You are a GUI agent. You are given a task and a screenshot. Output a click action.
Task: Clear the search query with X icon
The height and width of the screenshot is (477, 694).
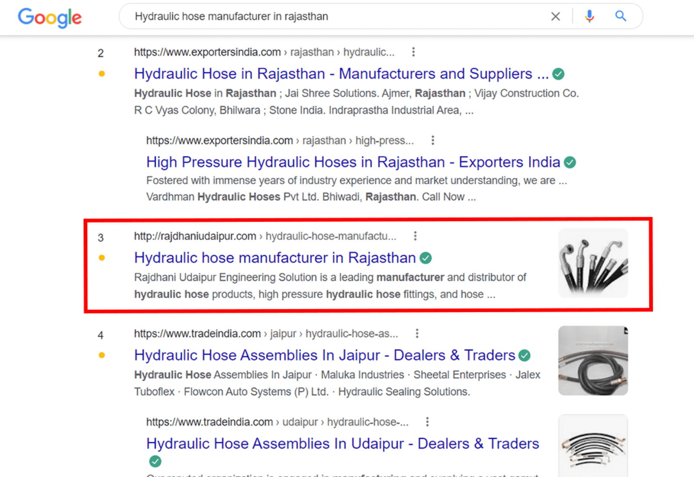click(555, 16)
